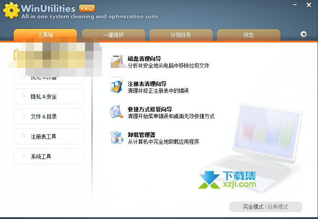Close the WinUtilities window
318x219 pixels.
click(309, 5)
